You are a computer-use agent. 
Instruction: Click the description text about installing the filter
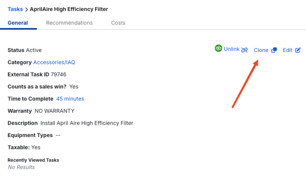click(x=87, y=123)
